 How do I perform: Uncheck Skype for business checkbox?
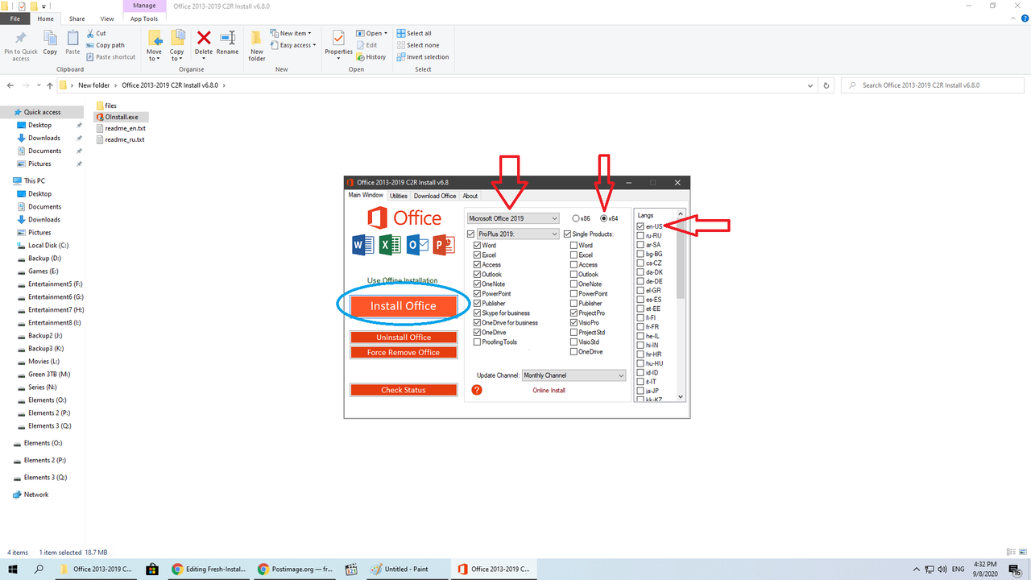tap(477, 313)
